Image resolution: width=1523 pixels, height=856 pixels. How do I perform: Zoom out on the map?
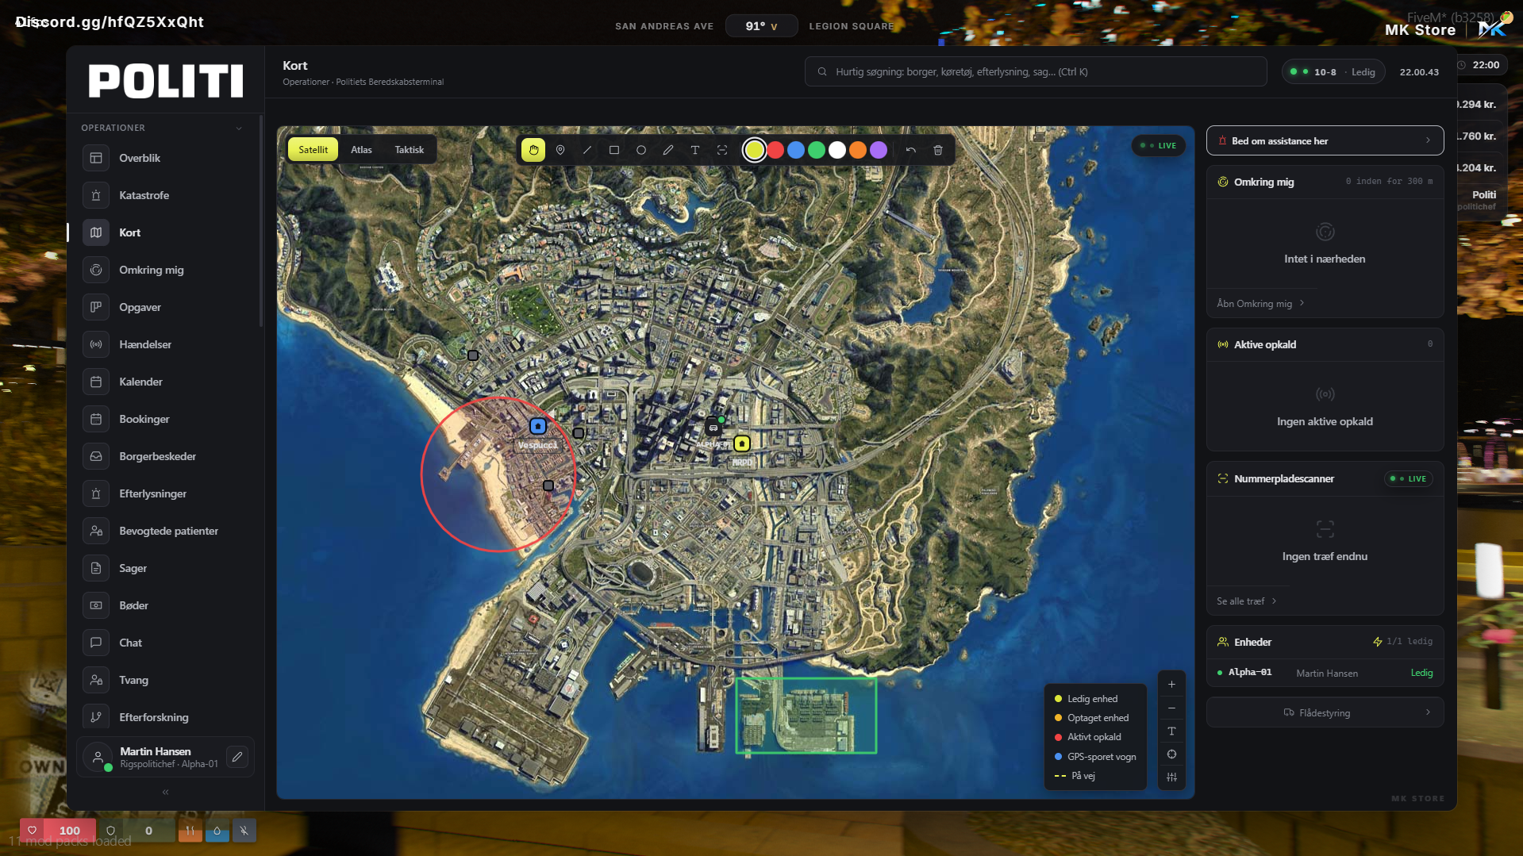pos(1171,708)
